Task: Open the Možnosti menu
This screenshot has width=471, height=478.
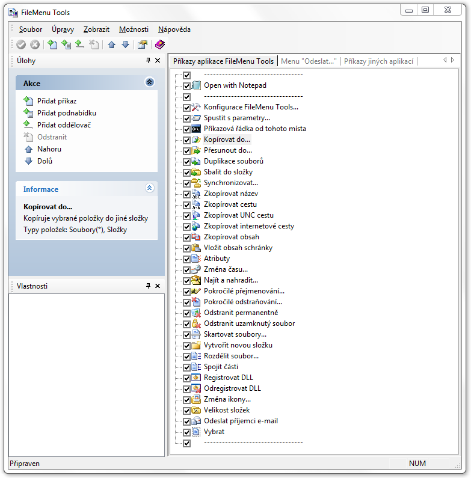Action: click(x=134, y=29)
